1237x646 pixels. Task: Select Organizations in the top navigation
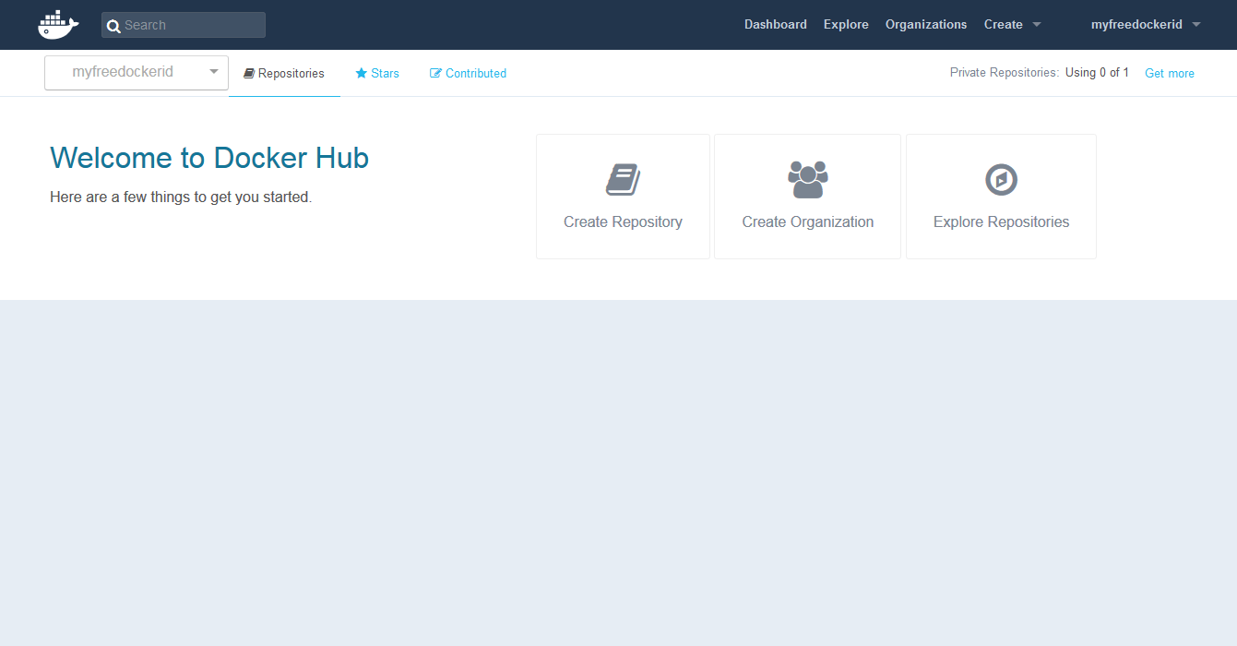926,25
